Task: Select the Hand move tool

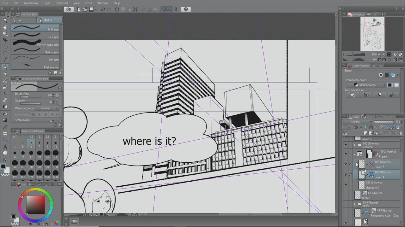Action: (5, 27)
